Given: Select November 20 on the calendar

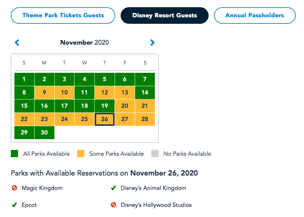Looking at the screenshot, I should [125, 106].
